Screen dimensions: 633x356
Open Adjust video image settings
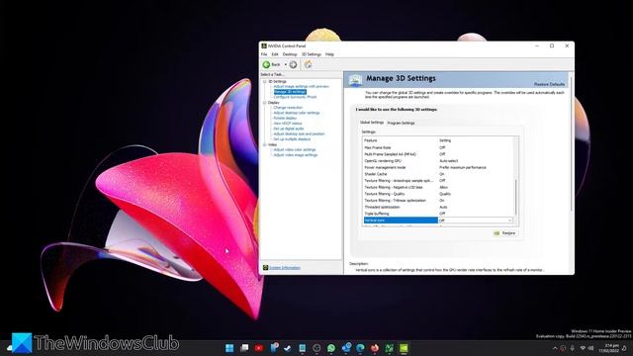(x=296, y=155)
